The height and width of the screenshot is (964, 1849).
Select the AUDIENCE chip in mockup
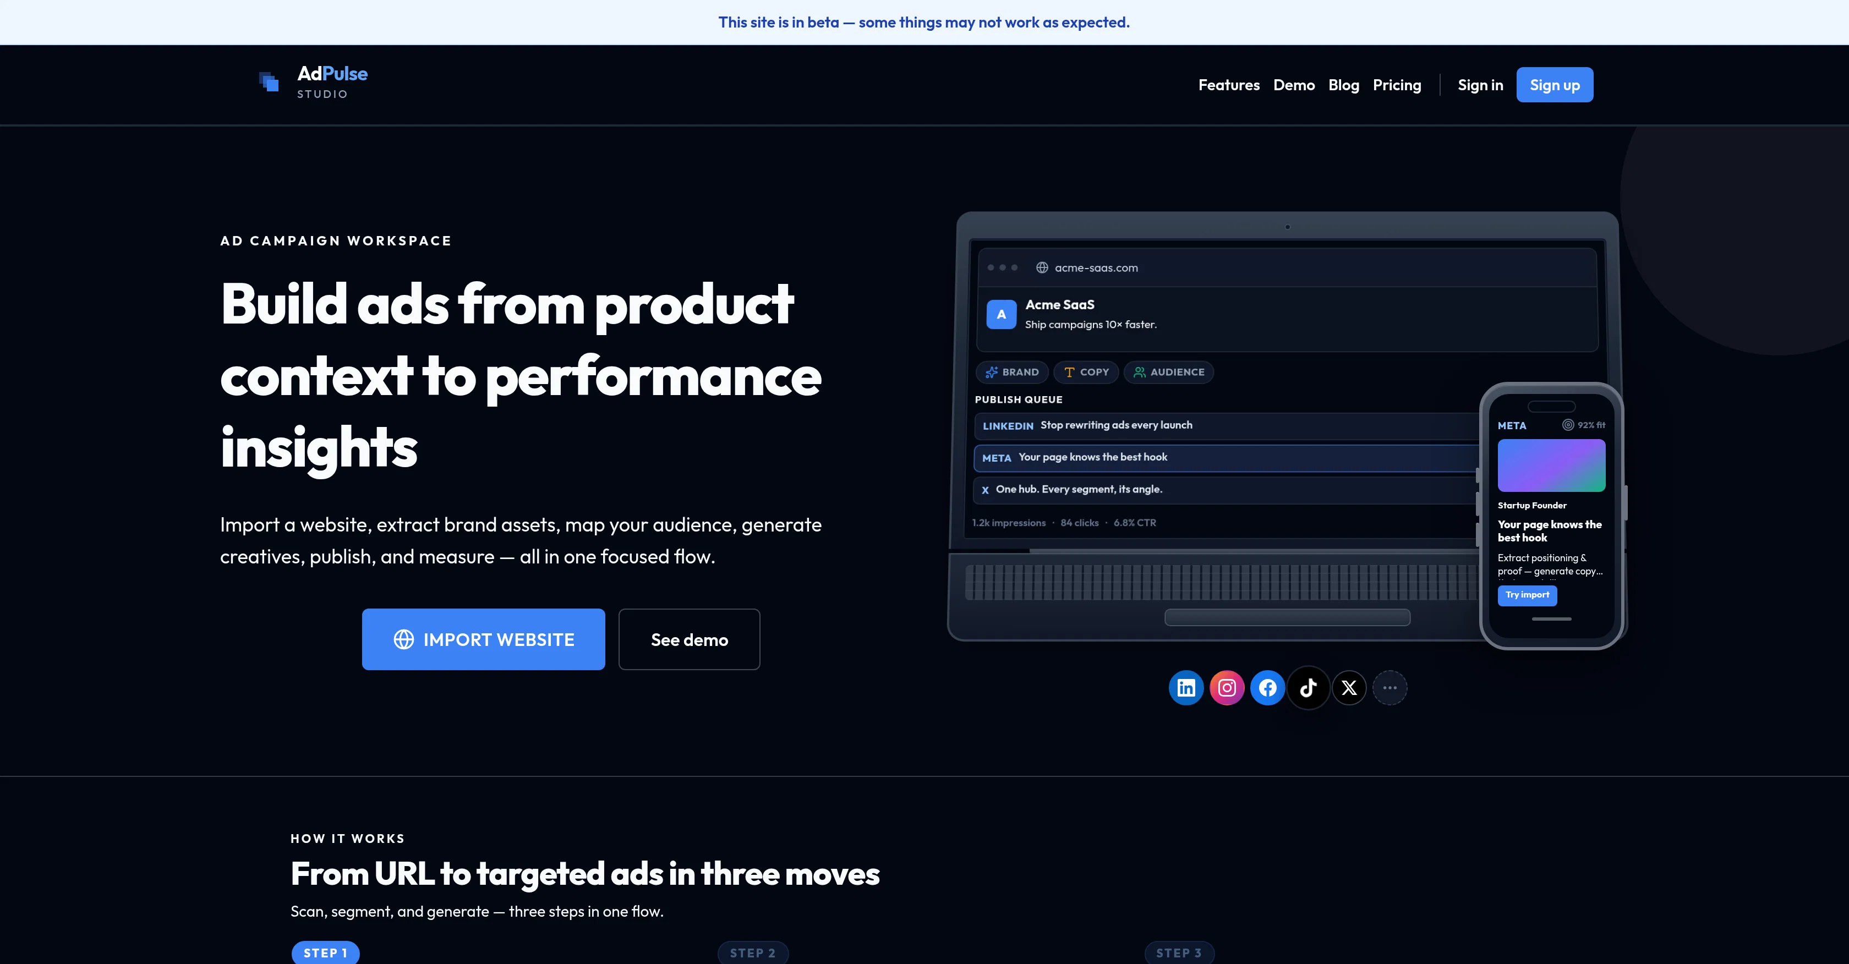(x=1168, y=372)
